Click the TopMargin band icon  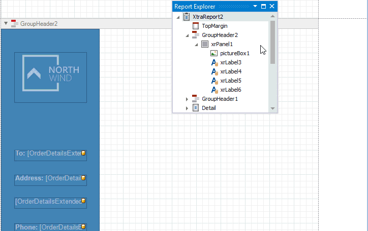pyautogui.click(x=196, y=26)
